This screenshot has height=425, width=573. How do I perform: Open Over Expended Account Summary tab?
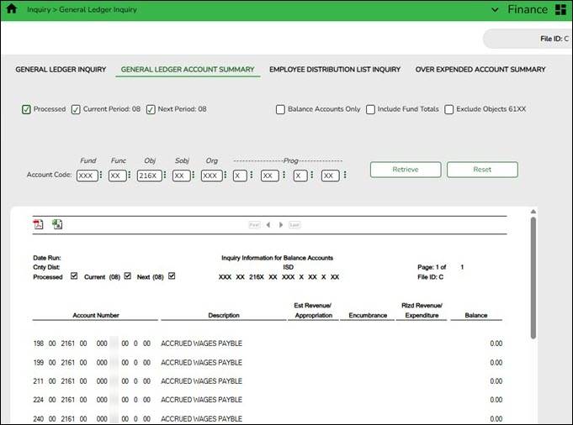480,70
